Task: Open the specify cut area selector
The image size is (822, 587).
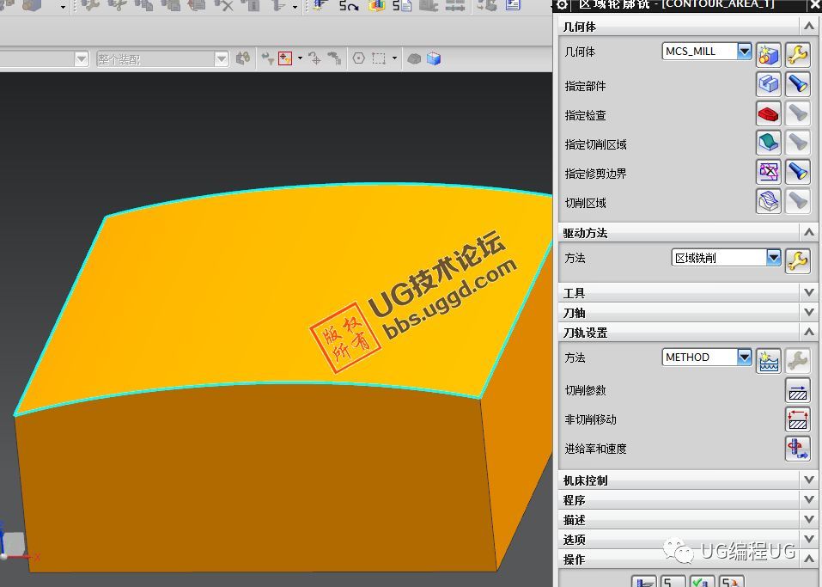Action: 768,142
